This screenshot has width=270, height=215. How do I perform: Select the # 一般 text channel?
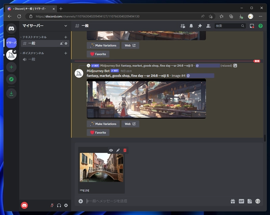pos(45,43)
